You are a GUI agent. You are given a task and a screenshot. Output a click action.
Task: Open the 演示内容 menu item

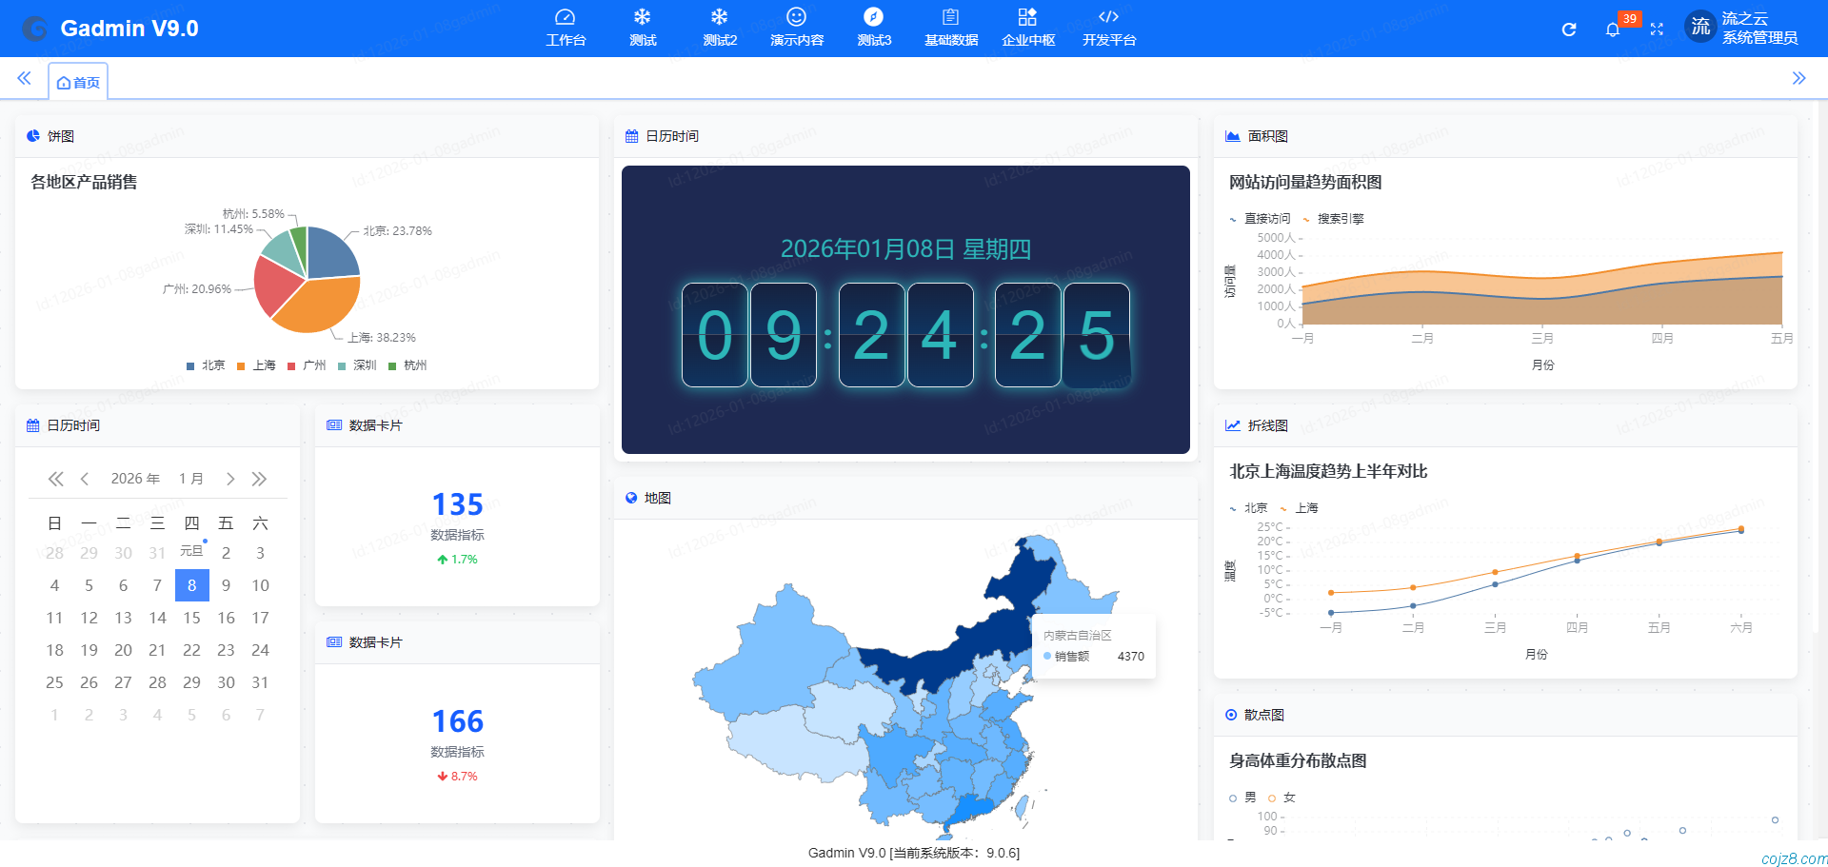(x=796, y=16)
